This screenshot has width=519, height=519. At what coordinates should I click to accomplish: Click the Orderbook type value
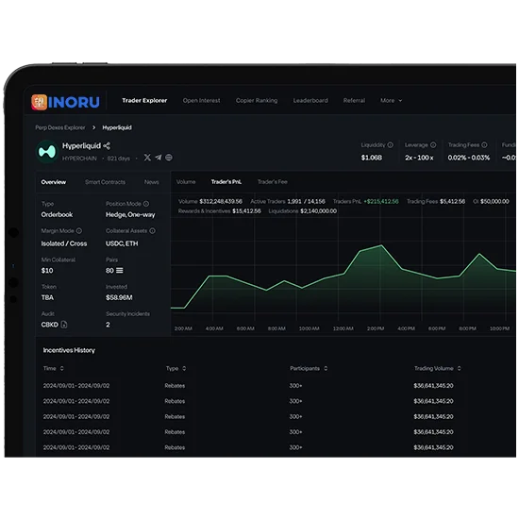click(x=57, y=214)
